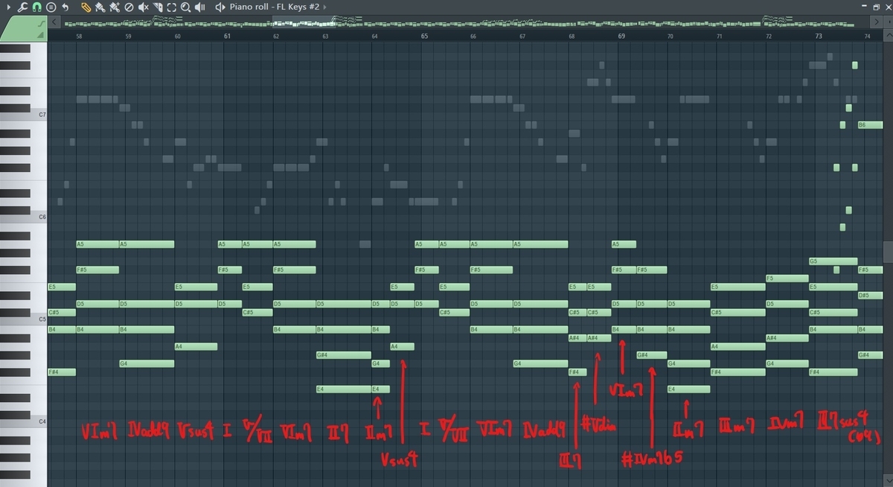The width and height of the screenshot is (893, 487).
Task: Select the G5 note
Action: (x=833, y=261)
